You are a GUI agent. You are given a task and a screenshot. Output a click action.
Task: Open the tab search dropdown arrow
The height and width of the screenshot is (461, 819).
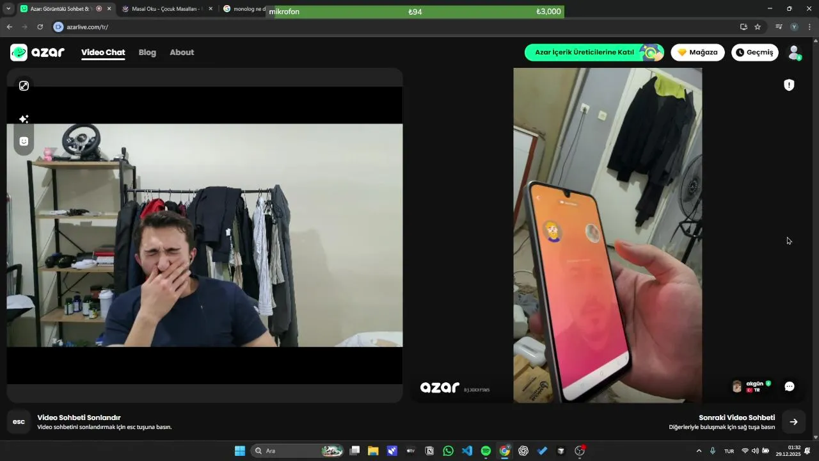click(x=8, y=9)
